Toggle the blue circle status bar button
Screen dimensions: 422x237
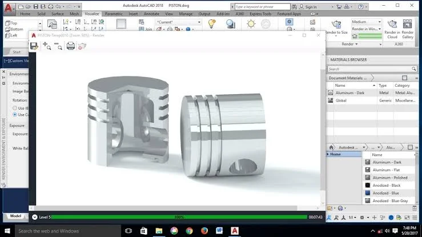coord(391,218)
